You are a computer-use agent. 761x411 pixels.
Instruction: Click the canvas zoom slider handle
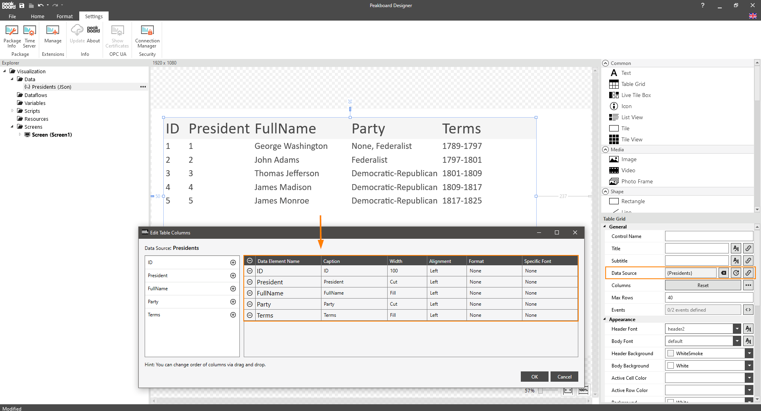click(540, 390)
